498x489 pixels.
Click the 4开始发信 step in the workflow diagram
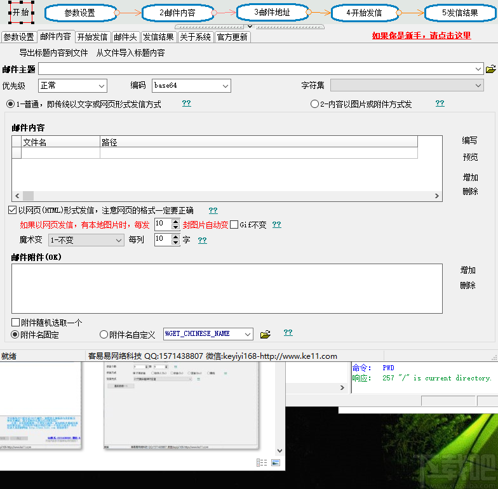click(x=365, y=13)
